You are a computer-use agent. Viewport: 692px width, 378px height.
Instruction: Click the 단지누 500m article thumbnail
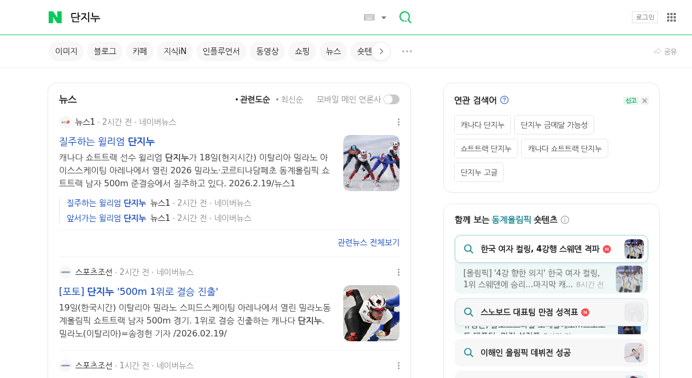371,313
